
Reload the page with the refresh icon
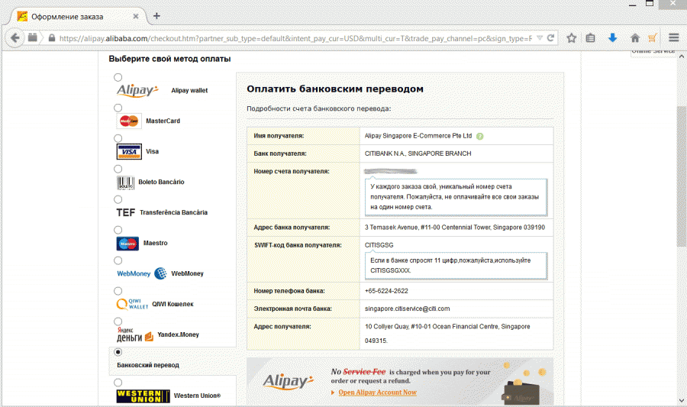(550, 38)
